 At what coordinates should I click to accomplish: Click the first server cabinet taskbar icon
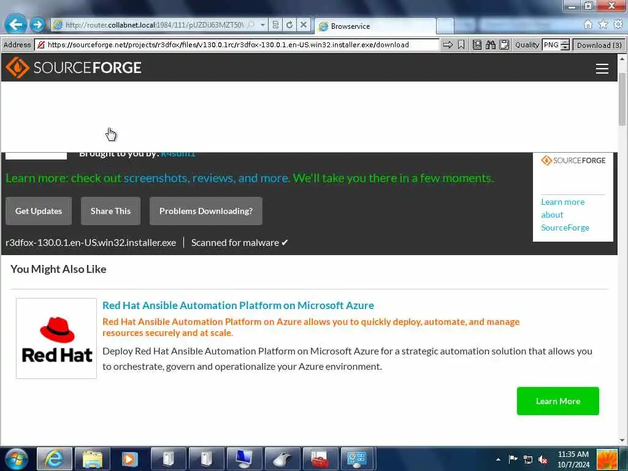(x=168, y=459)
